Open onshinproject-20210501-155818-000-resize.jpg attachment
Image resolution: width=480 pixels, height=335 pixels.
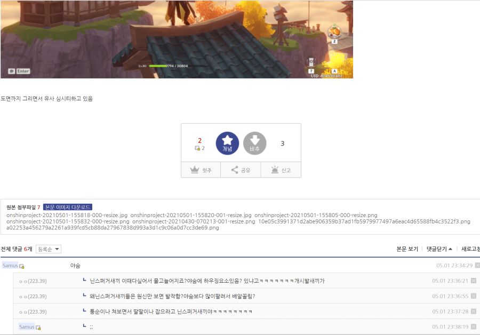click(67, 214)
